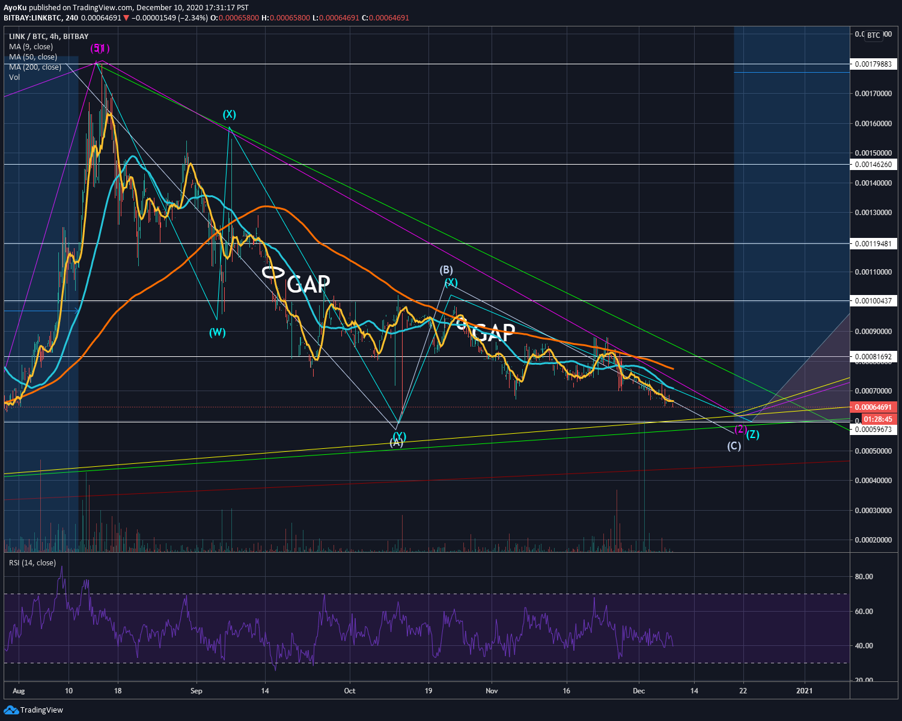The width and height of the screenshot is (902, 721).
Task: Click the 0.00146260 price line label
Action: (x=874, y=164)
